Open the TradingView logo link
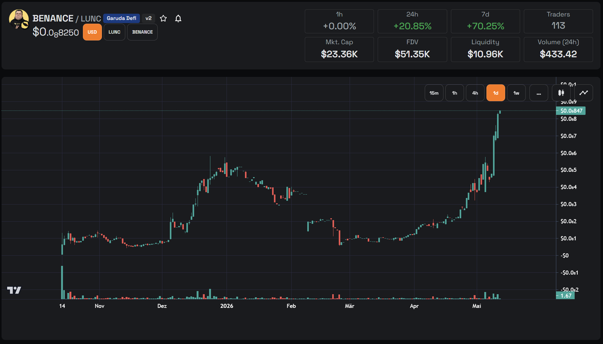The image size is (603, 344). (14, 290)
